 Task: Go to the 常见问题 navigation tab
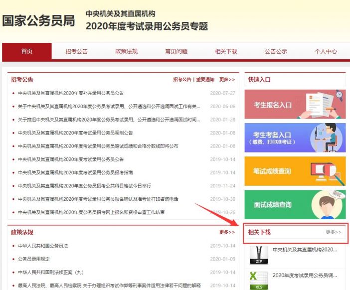(x=176, y=51)
